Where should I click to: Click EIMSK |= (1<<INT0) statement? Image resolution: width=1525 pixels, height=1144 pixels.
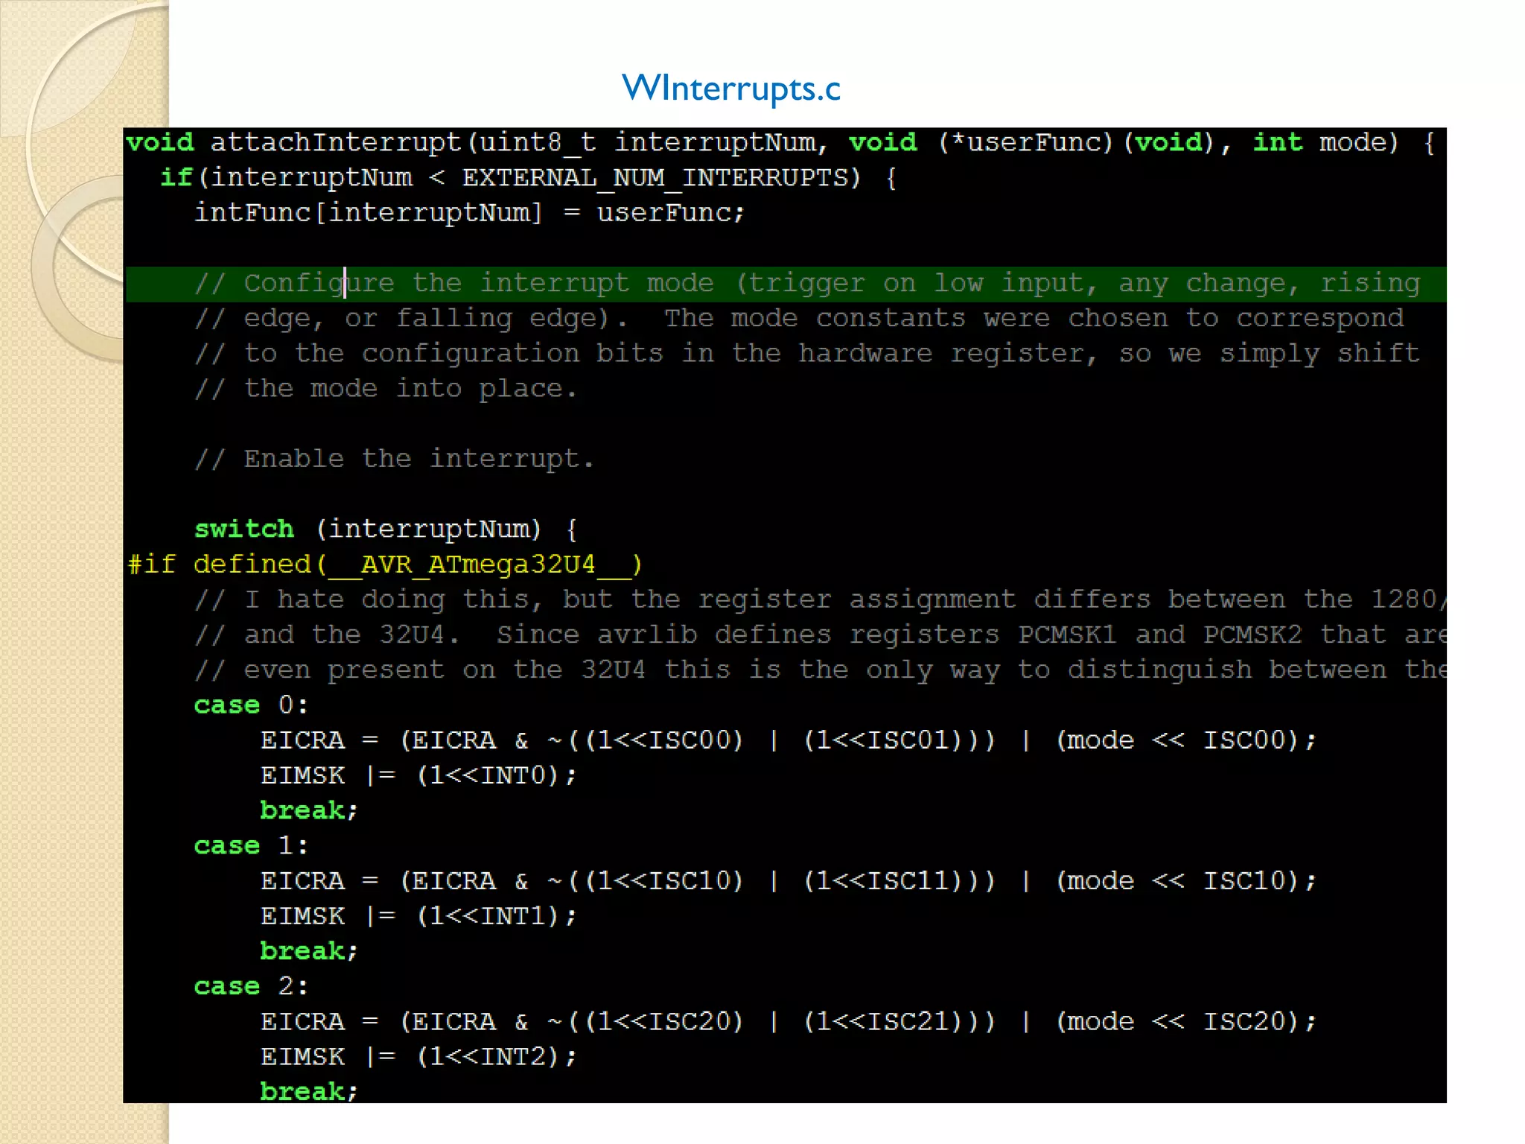[x=418, y=775]
